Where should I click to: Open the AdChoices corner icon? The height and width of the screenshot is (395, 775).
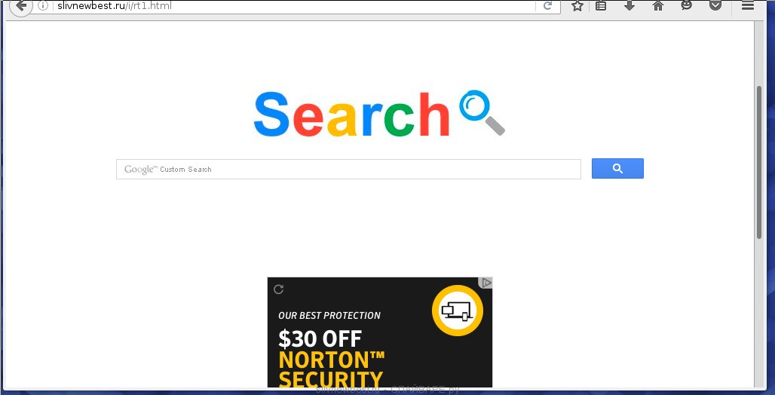[x=486, y=283]
